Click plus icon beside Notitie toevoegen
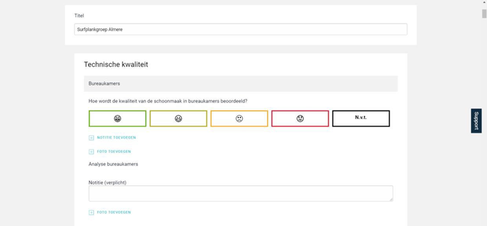Image resolution: width=487 pixels, height=226 pixels. (91, 138)
